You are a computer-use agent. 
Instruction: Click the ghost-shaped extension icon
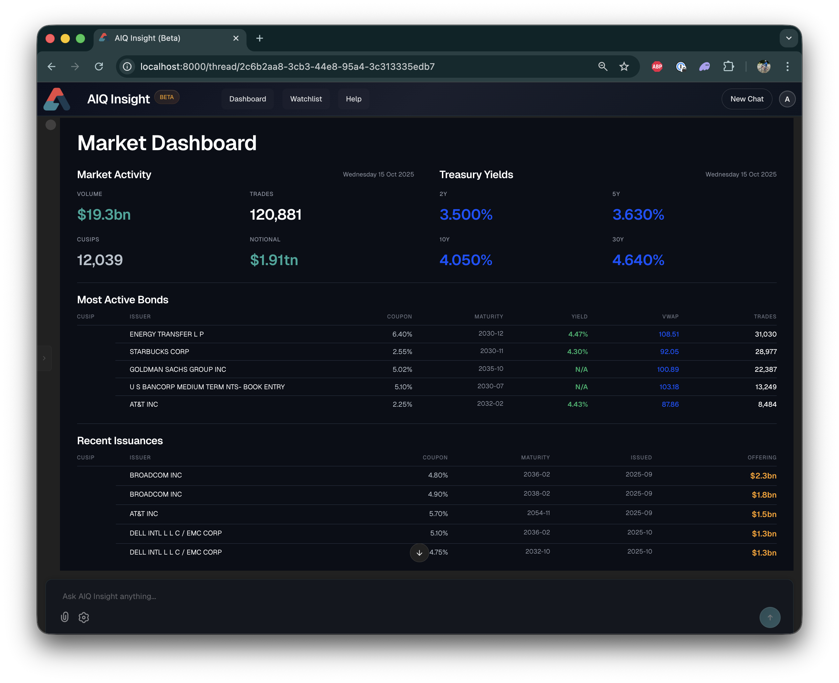pyautogui.click(x=705, y=67)
